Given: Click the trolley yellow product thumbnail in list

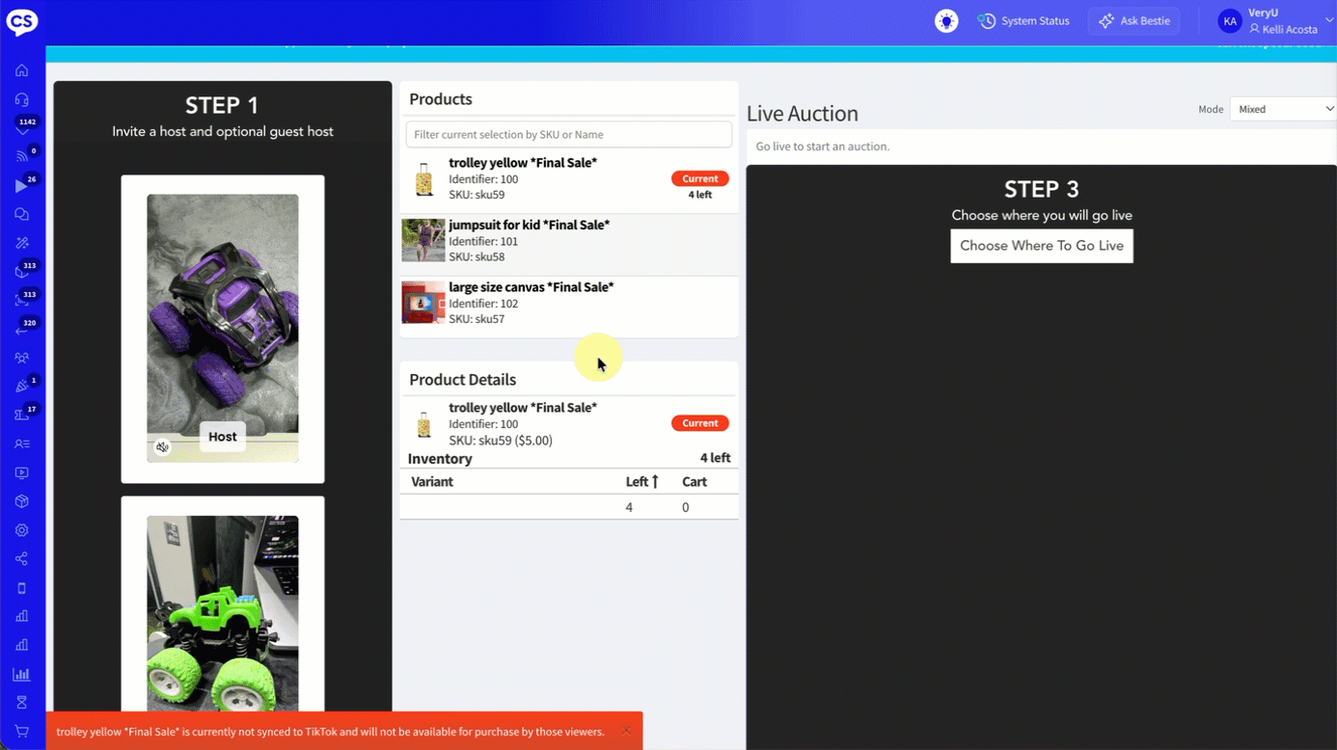Looking at the screenshot, I should 423,179.
